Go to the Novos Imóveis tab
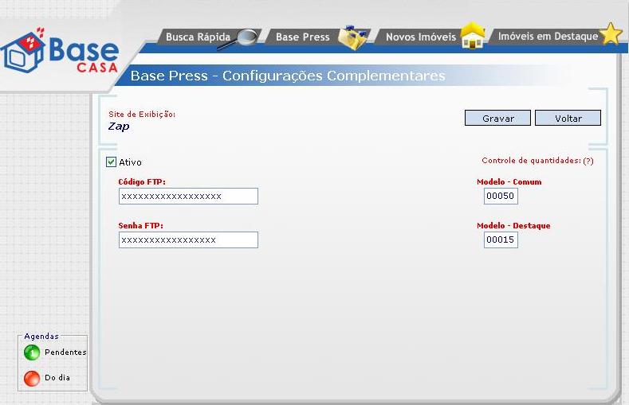 point(420,37)
